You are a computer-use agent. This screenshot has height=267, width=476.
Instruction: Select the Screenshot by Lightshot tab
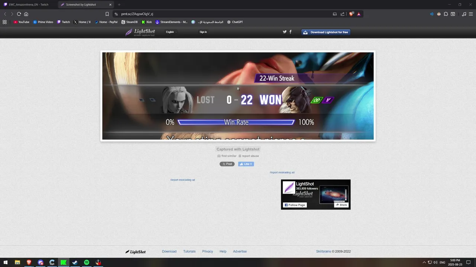86,4
